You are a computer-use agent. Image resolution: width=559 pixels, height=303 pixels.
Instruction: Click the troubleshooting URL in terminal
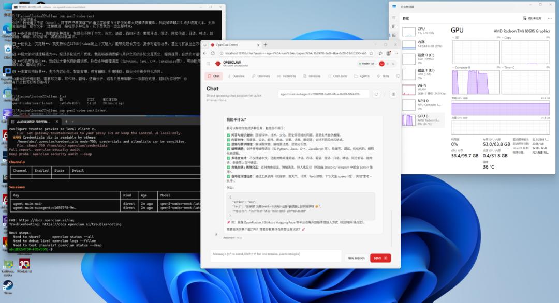click(82, 225)
